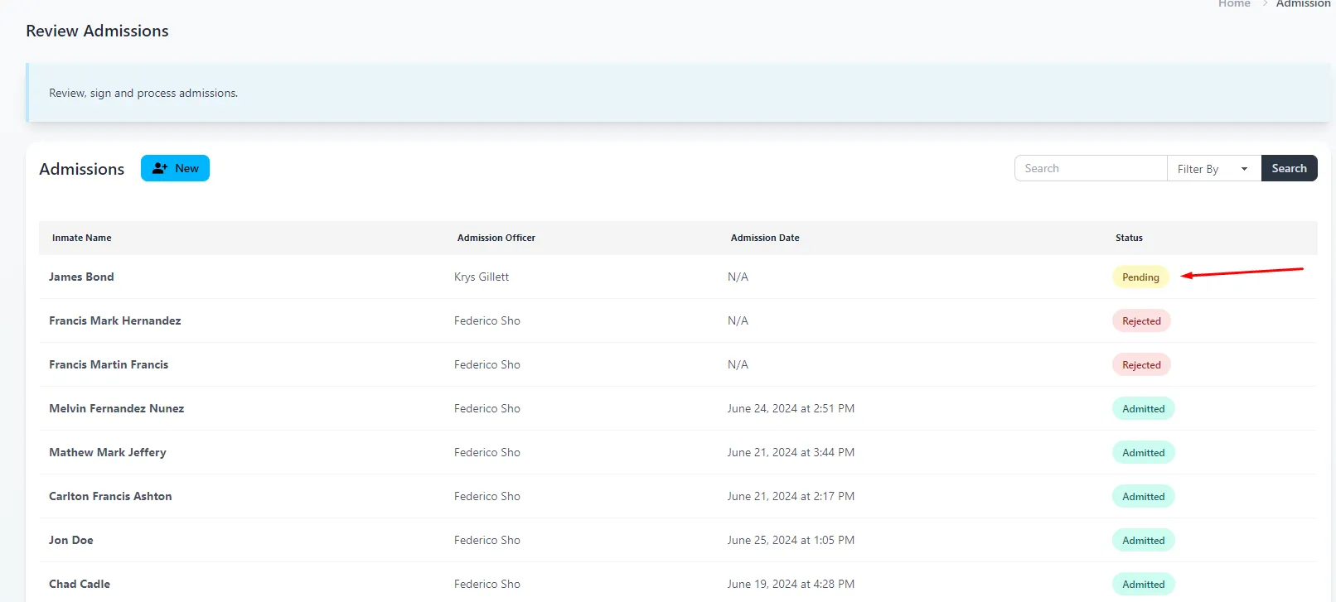Click Admitted badge for Mathew Mark Jeffery
The image size is (1336, 602).
1143,453
